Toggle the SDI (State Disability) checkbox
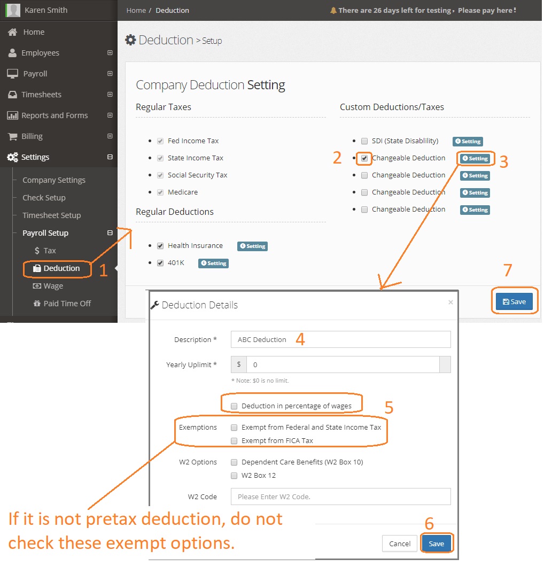 tap(364, 141)
